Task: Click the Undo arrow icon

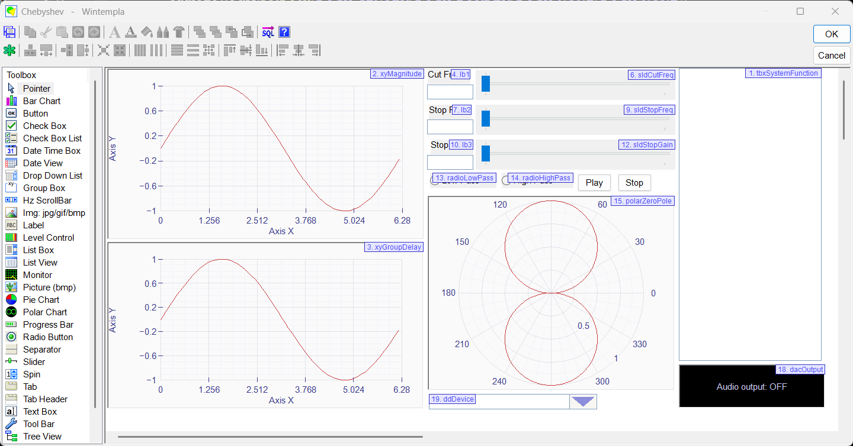Action: click(78, 32)
